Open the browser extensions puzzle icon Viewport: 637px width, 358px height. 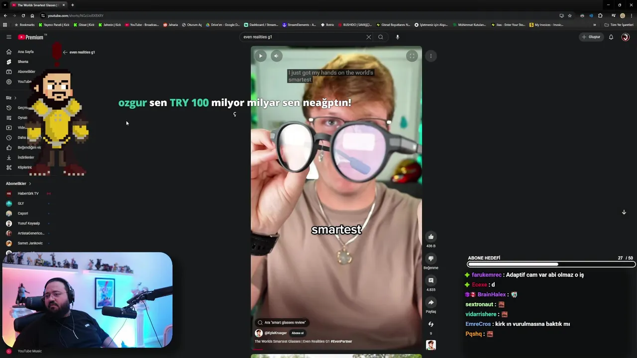coord(600,15)
